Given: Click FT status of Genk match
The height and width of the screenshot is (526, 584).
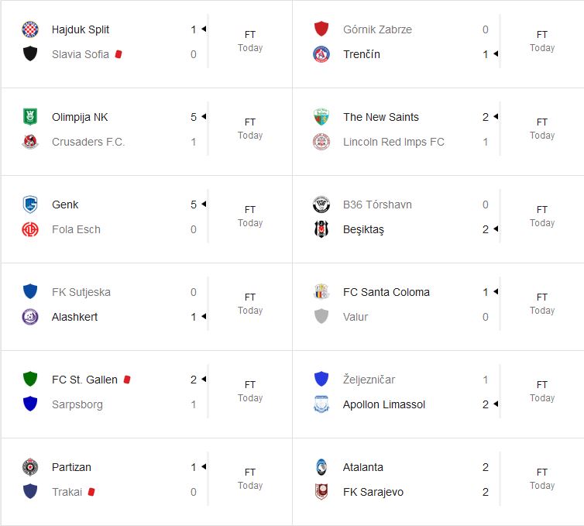Looking at the screenshot, I should click(250, 209).
